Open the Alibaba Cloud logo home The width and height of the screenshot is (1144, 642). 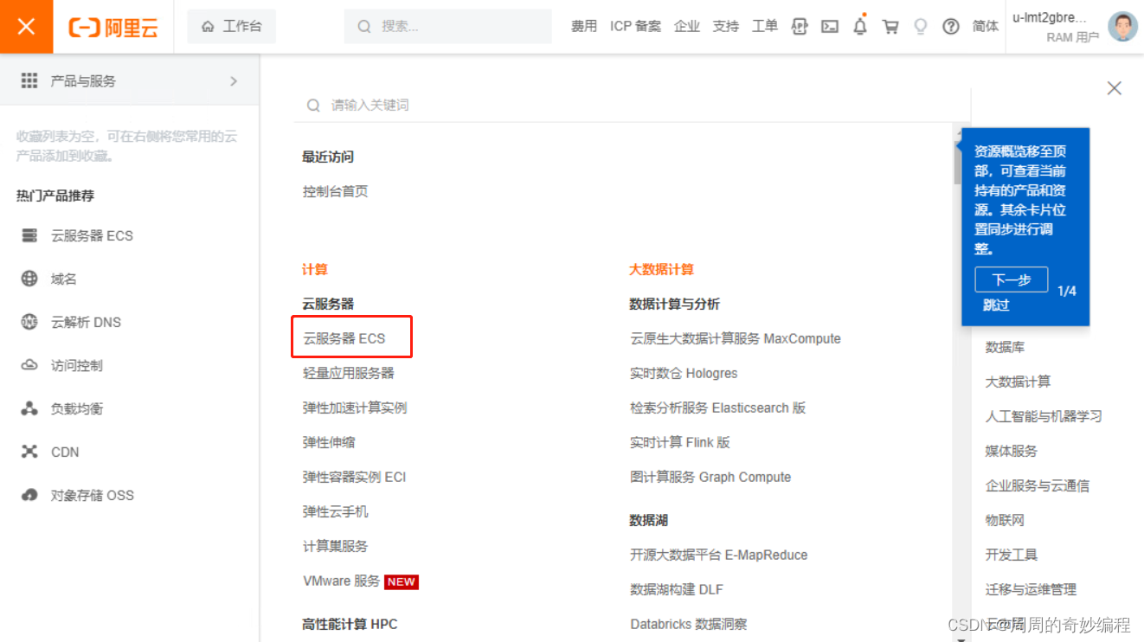113,27
